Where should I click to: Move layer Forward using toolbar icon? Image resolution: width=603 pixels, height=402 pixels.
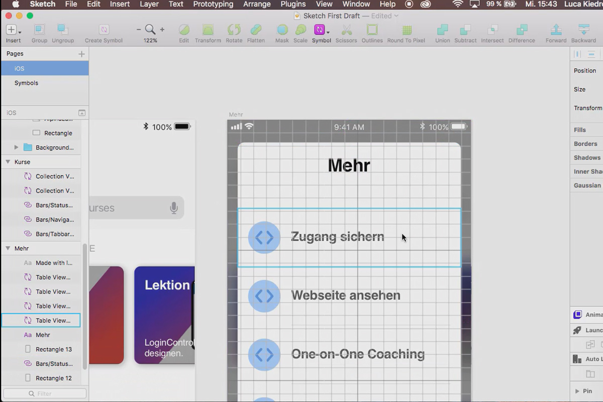pos(556,30)
